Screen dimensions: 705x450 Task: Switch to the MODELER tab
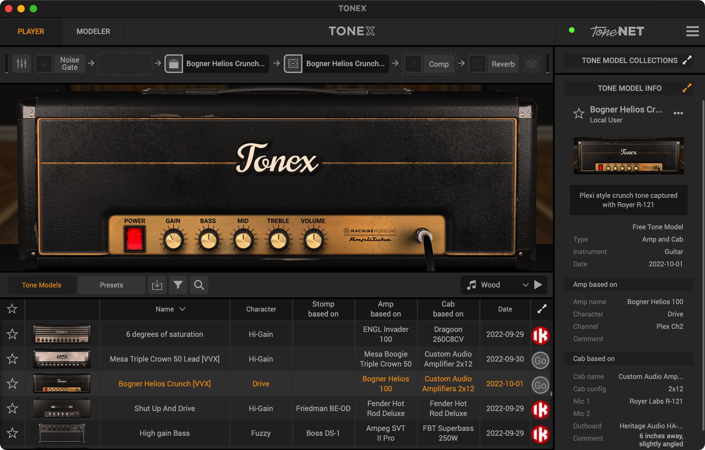pos(93,31)
